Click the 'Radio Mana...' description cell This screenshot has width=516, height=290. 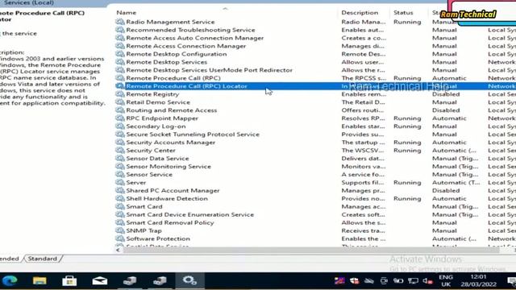point(364,22)
